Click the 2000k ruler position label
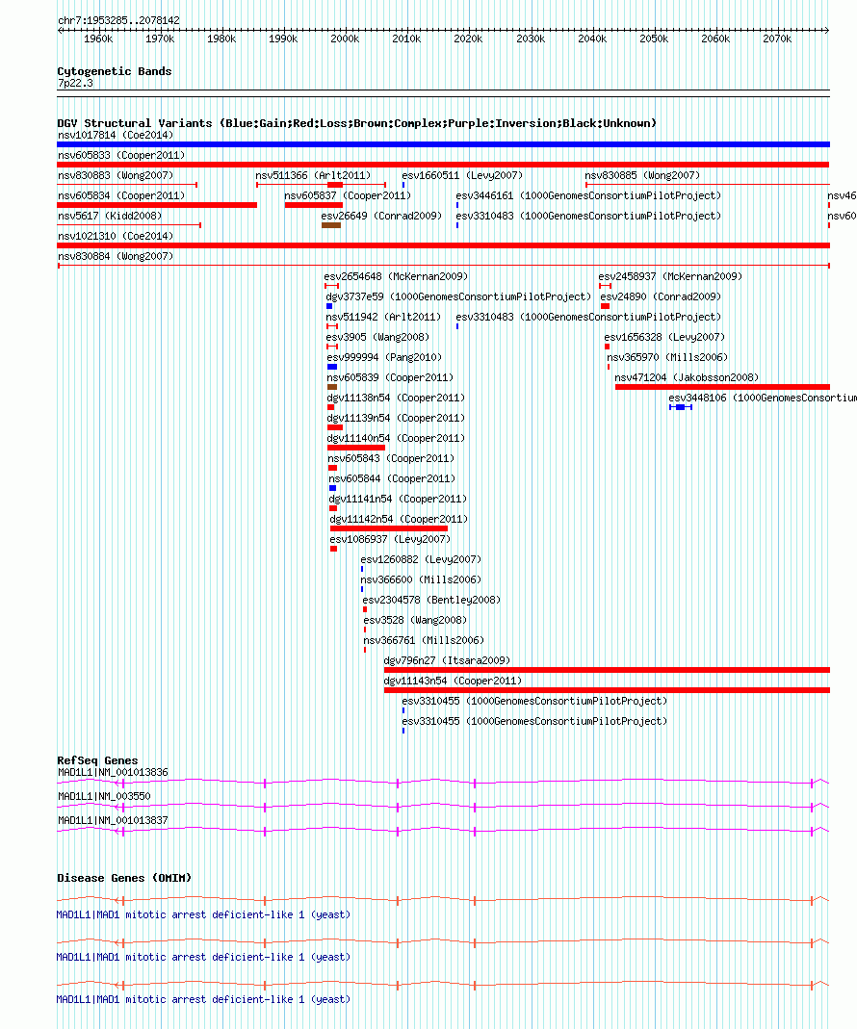The image size is (857, 1029). 345,39
